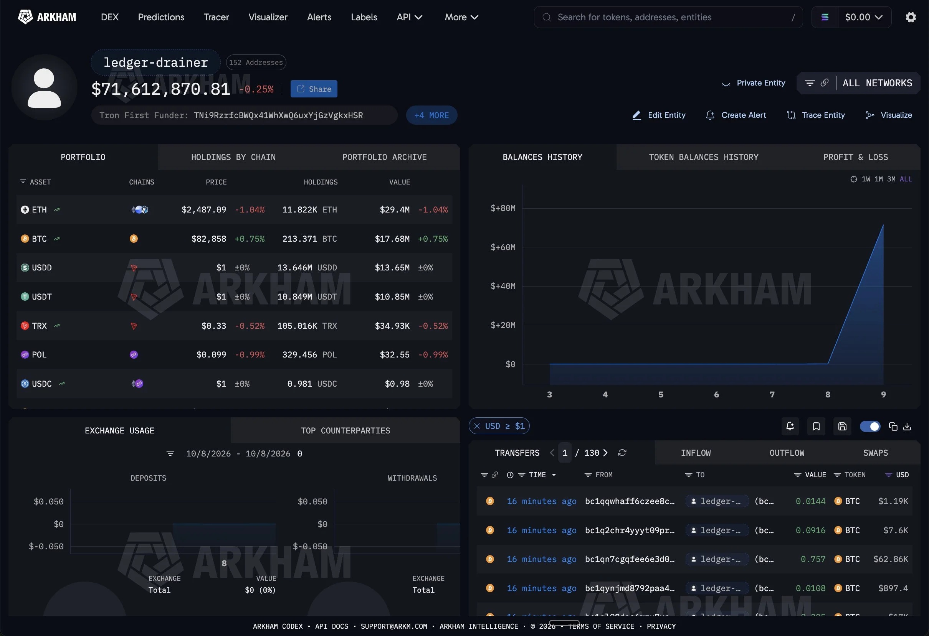Viewport: 929px width, 636px height.
Task: Click the search tokens and addresses field
Action: click(x=668, y=17)
